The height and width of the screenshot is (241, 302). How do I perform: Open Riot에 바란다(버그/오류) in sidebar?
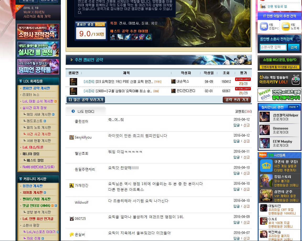point(39,167)
